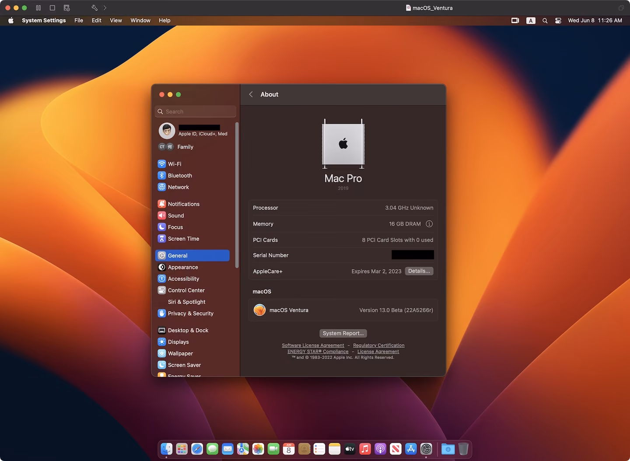Viewport: 630px width, 461px height.
Task: Open Apple ID account avatar
Action: [x=167, y=130]
